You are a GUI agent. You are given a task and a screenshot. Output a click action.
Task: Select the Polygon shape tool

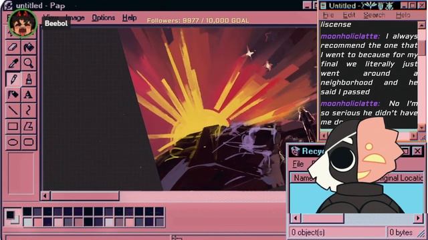pyautogui.click(x=28, y=126)
